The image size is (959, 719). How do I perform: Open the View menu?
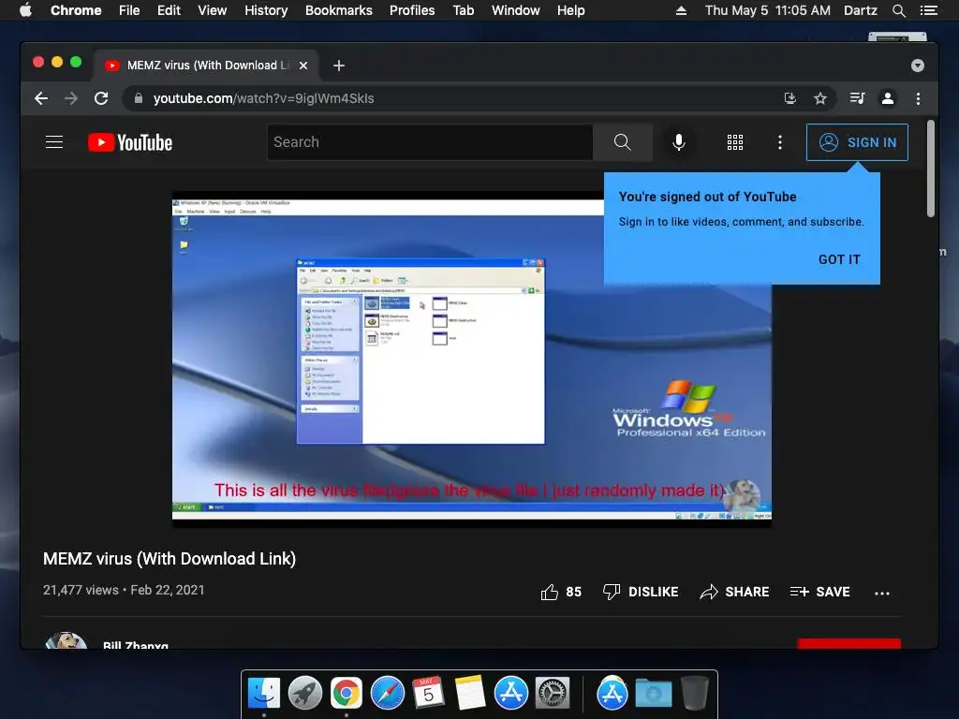pos(213,10)
